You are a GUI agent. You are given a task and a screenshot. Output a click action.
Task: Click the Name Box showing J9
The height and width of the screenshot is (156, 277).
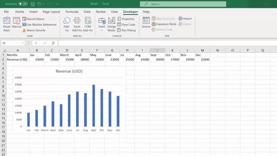pos(11,43)
